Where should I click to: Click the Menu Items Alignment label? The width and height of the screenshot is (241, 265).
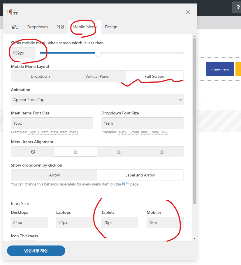point(32,142)
